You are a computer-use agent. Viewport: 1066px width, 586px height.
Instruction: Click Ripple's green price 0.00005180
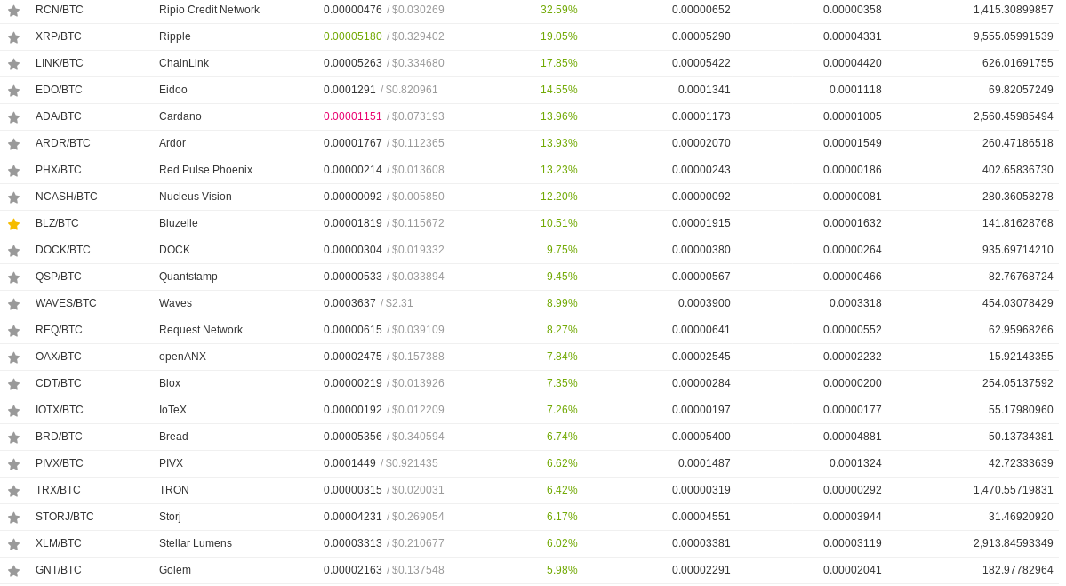353,36
